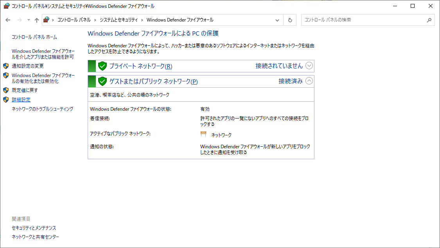Collapse the ゲストまたはパブリック ネットワーク section
Viewport: 440px width, 248px height.
(309, 81)
